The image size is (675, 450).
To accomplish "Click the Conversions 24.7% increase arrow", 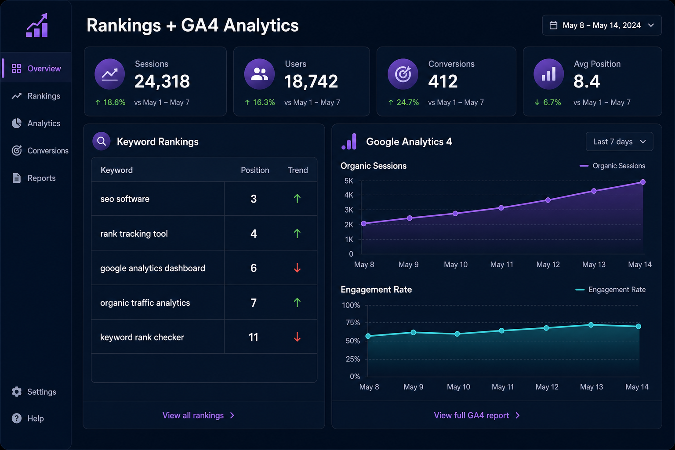I will click(x=391, y=102).
